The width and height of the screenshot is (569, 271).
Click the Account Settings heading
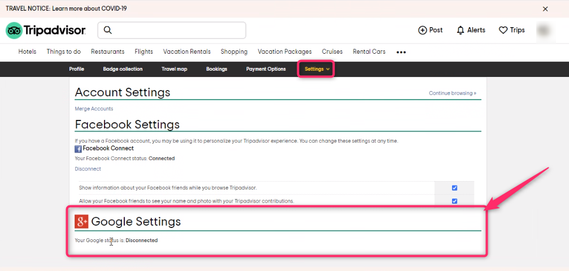123,92
